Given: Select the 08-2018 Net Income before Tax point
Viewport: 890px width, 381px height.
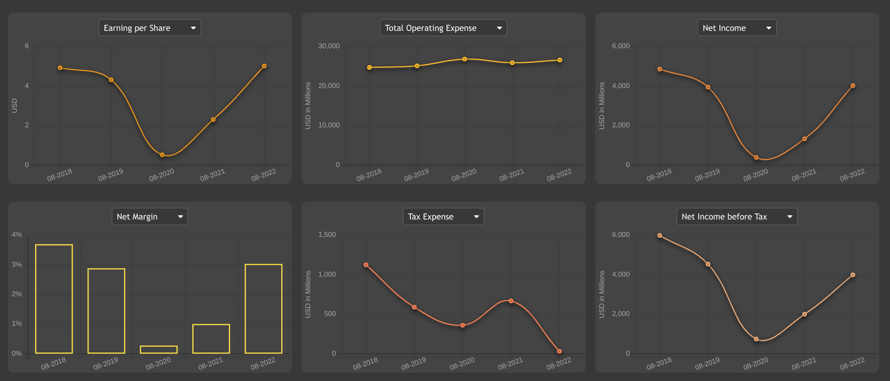Looking at the screenshot, I should (x=660, y=235).
